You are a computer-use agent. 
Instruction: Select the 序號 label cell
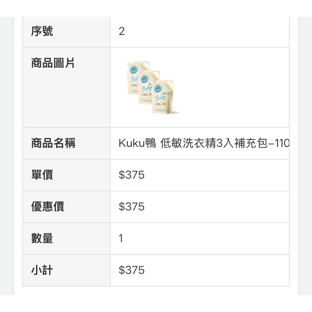[66, 32]
